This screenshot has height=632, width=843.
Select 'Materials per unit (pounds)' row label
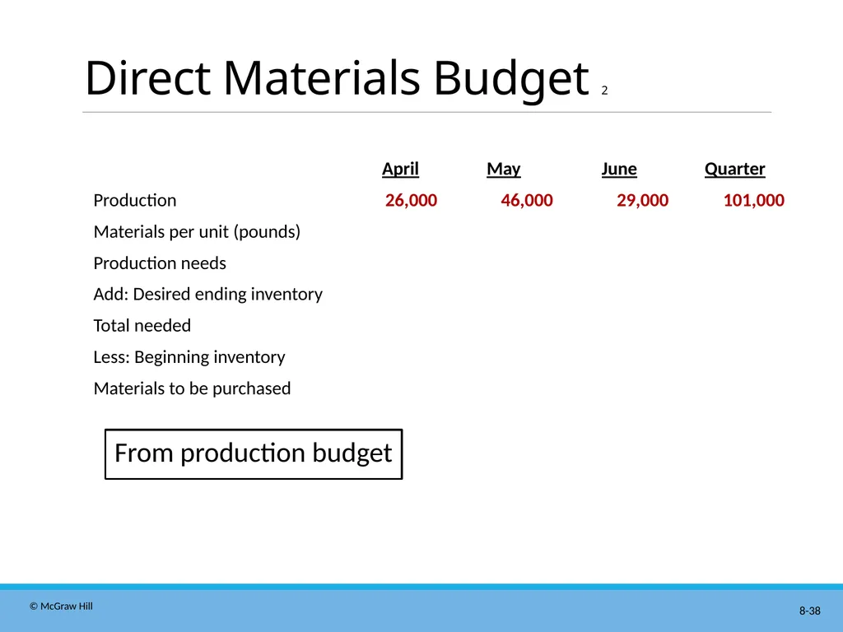[x=197, y=232]
